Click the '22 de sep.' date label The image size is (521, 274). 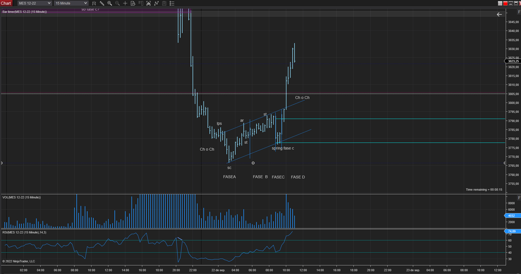pos(218,270)
